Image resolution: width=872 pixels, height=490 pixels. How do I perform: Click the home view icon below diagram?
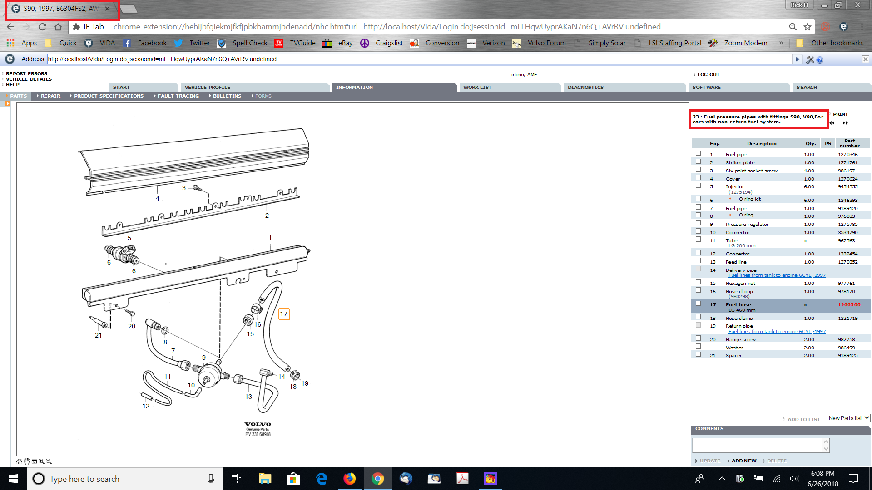point(19,461)
